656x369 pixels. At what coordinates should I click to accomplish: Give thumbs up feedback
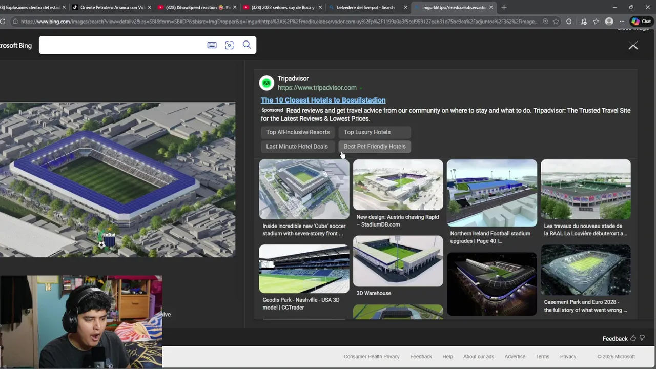633,338
